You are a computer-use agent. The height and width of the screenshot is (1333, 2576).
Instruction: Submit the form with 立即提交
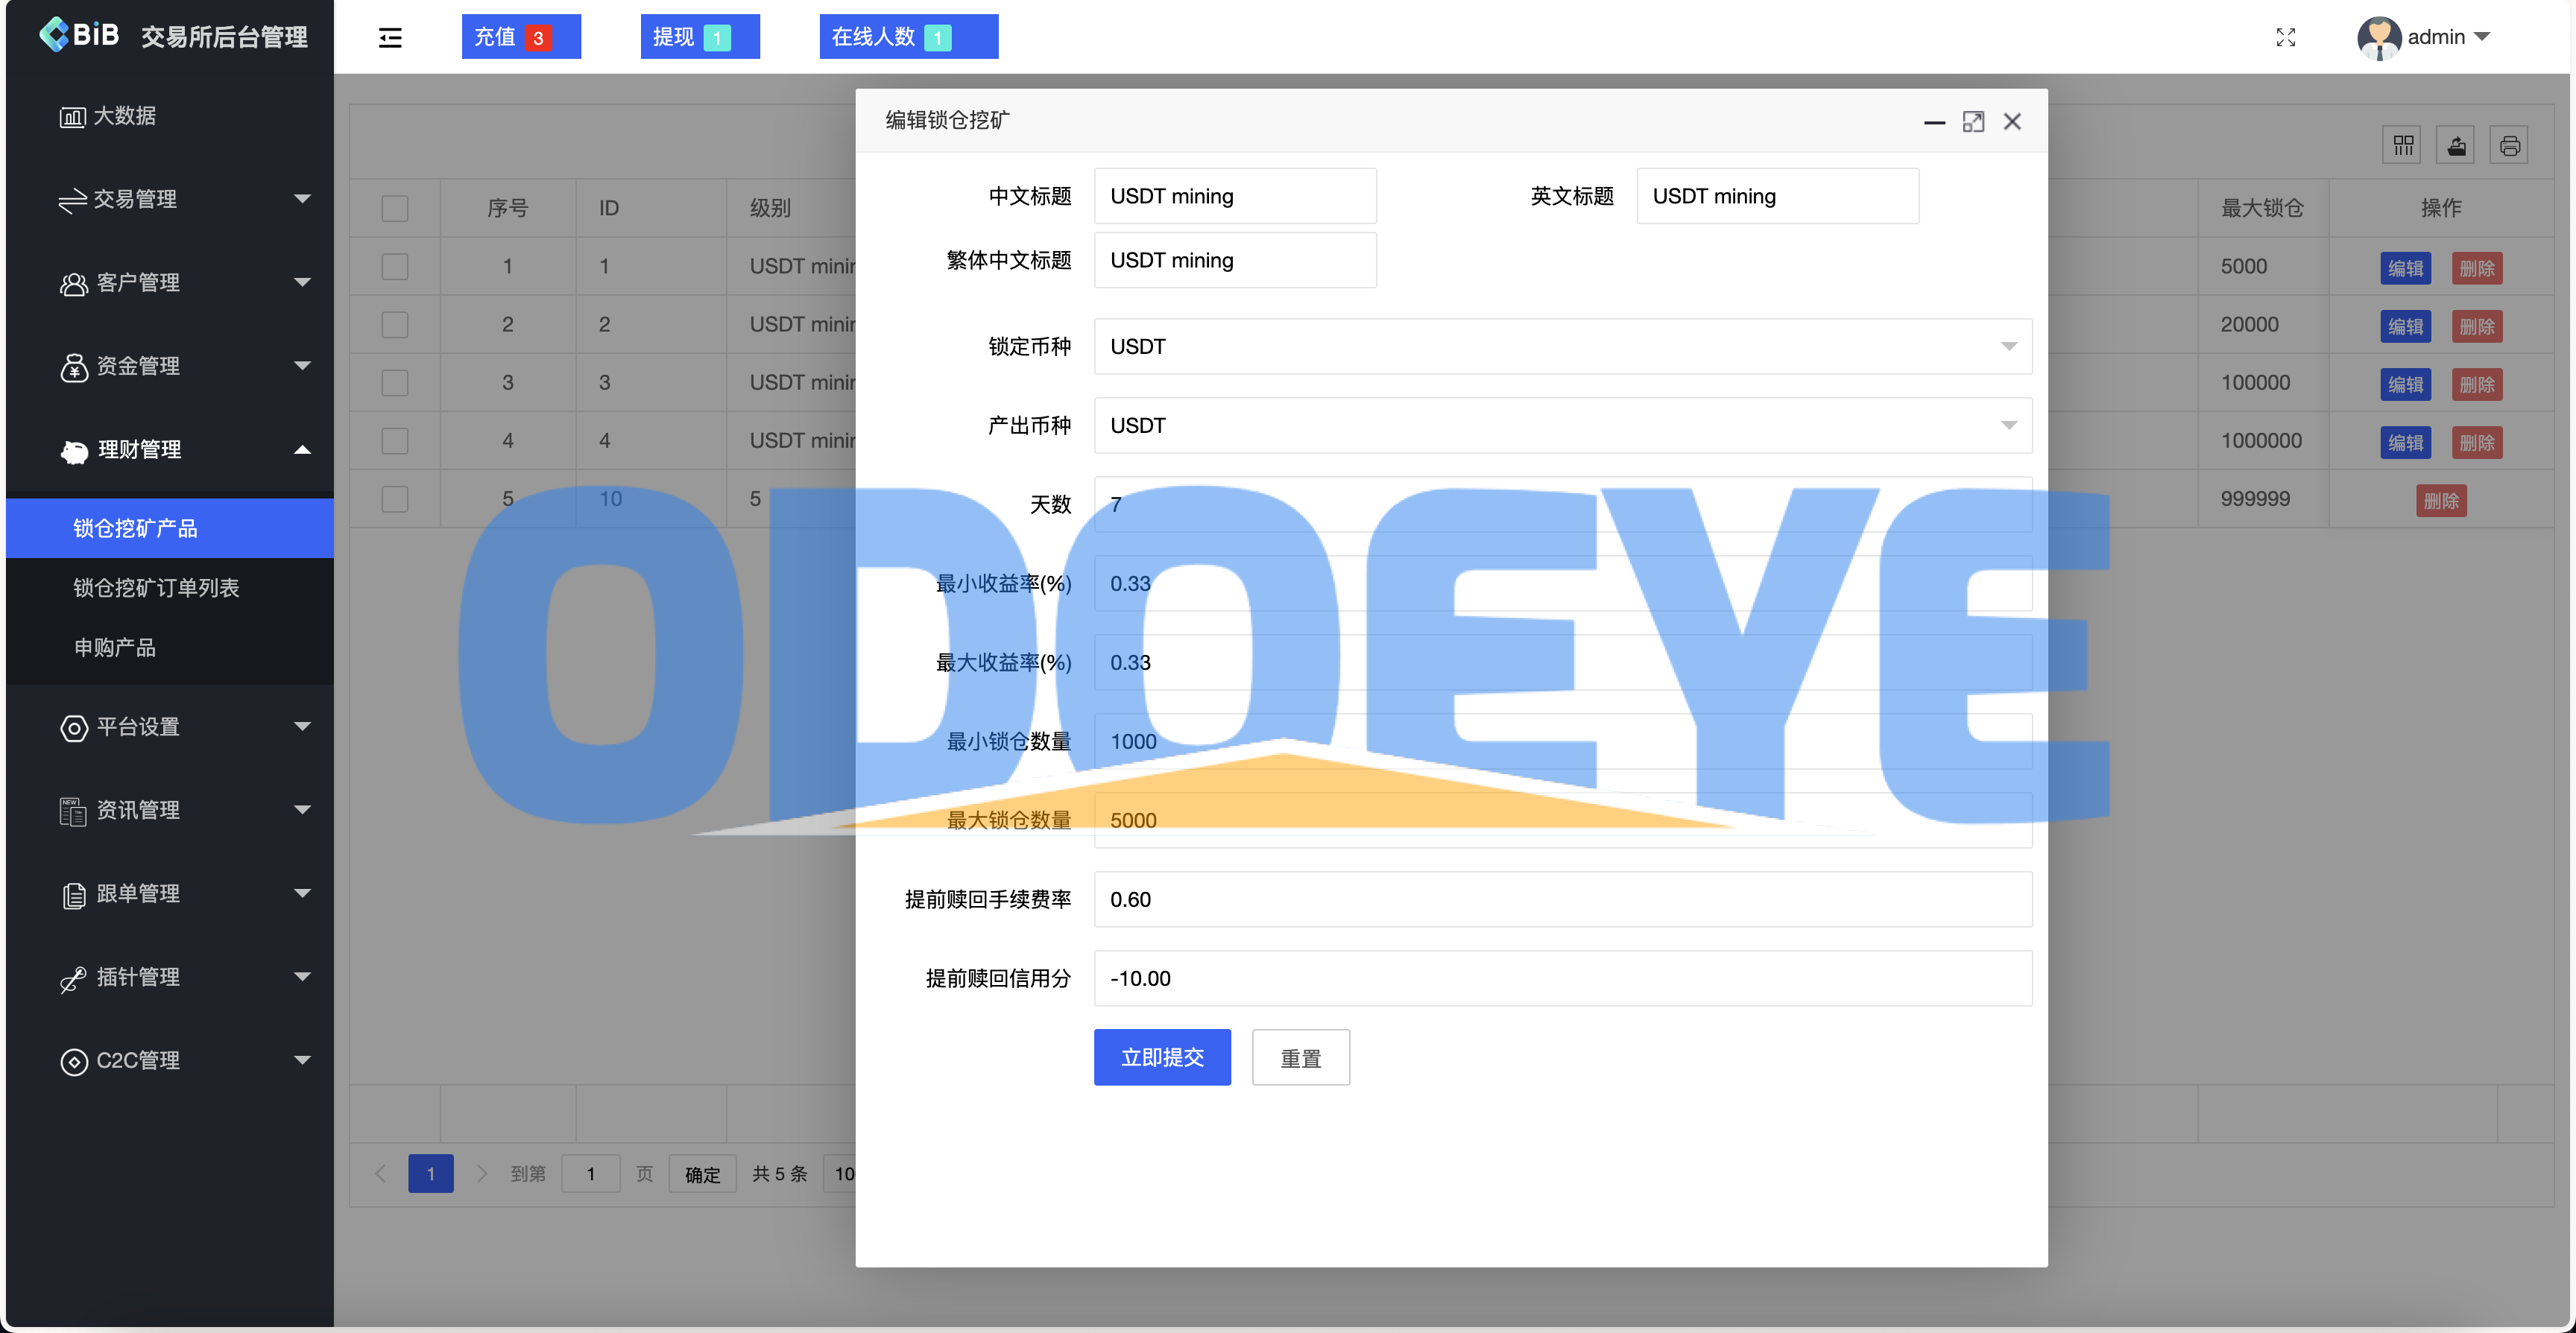point(1162,1057)
